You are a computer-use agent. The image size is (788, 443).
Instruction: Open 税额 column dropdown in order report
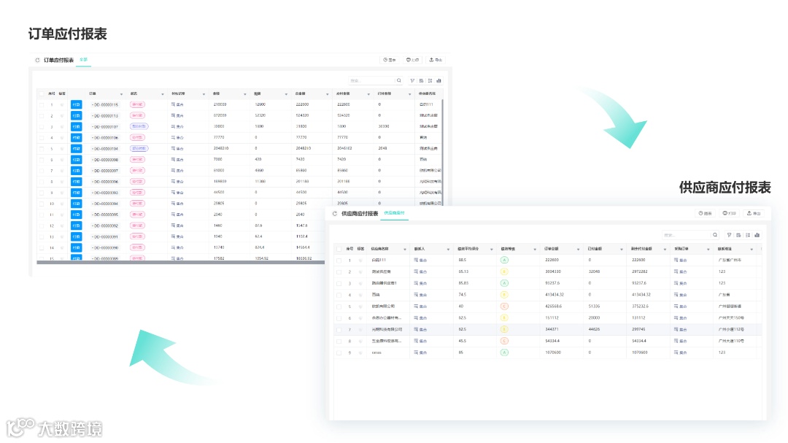pos(286,94)
